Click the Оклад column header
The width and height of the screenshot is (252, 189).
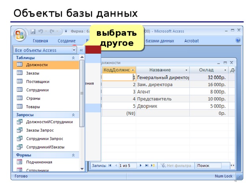(209, 70)
